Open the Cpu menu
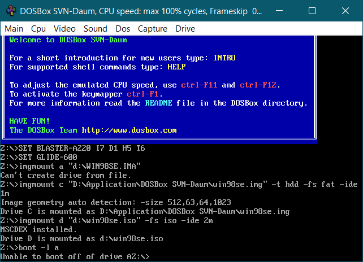The width and height of the screenshot is (363, 262). [x=38, y=29]
